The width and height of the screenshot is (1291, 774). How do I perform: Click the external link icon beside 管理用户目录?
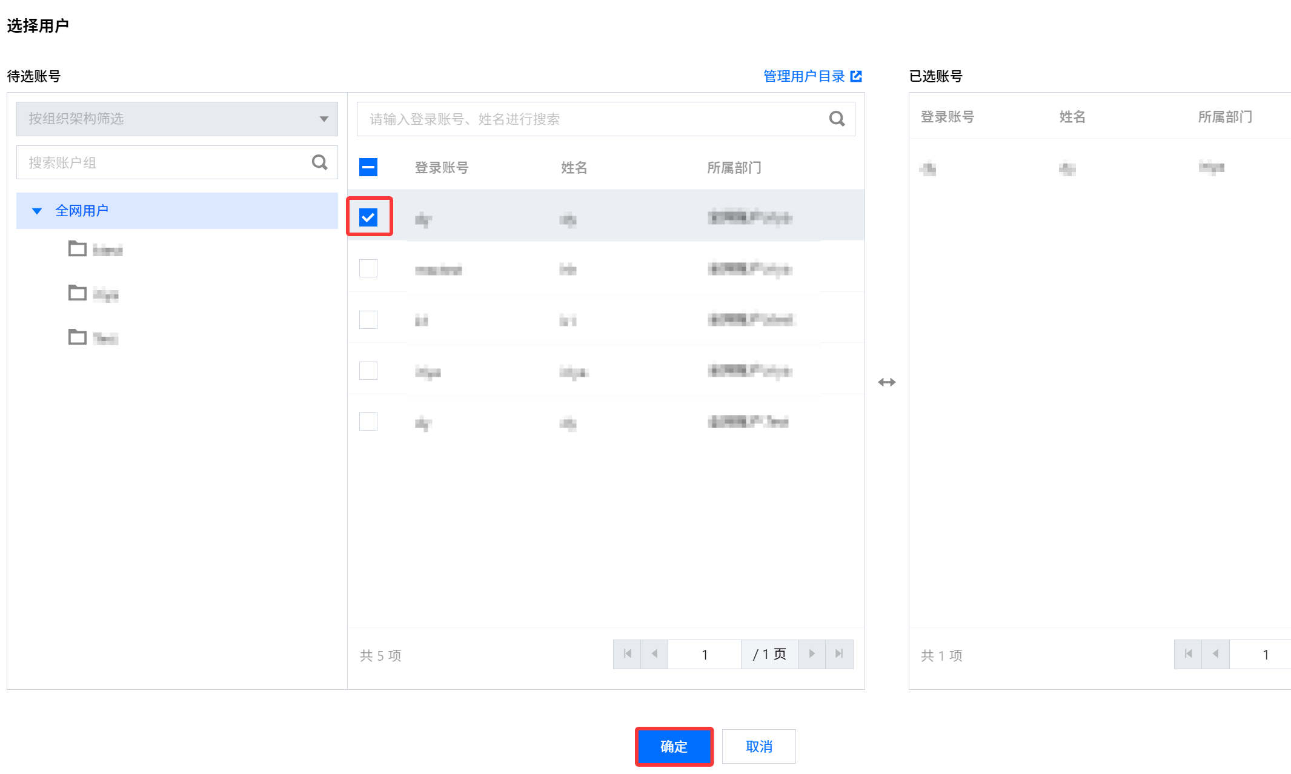click(x=856, y=76)
